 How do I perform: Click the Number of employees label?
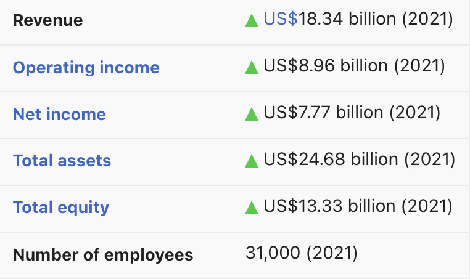pos(103,254)
